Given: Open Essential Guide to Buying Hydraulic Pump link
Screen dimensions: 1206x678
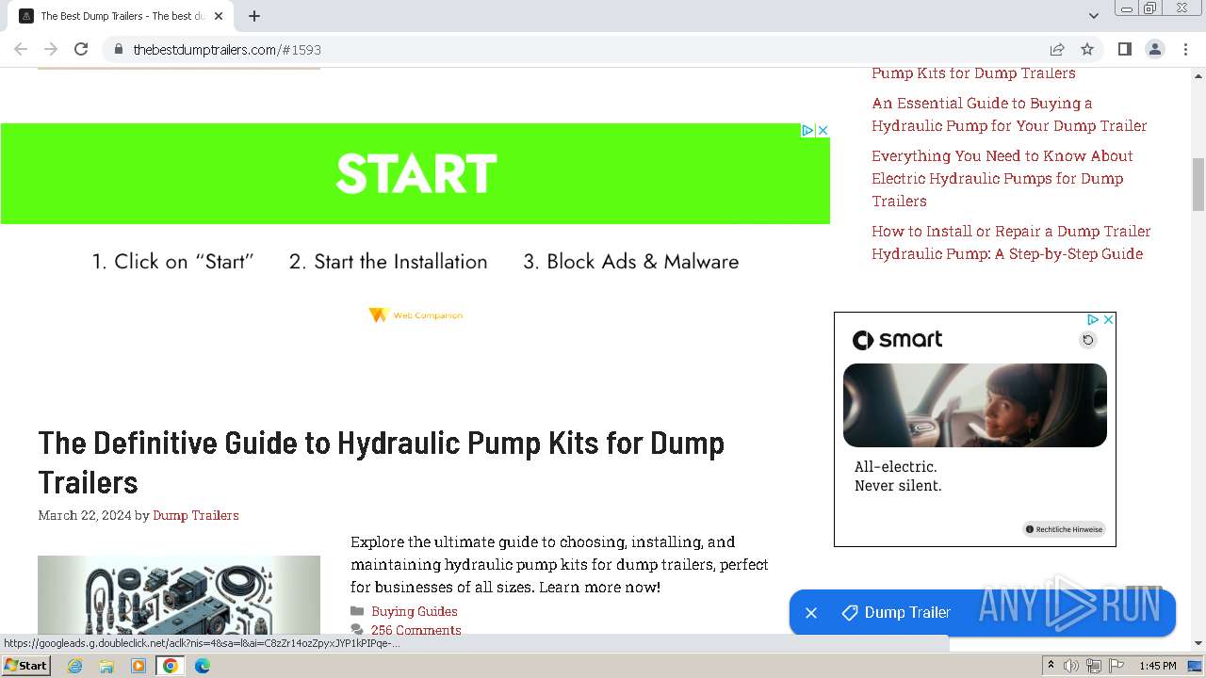Looking at the screenshot, I should (1009, 114).
